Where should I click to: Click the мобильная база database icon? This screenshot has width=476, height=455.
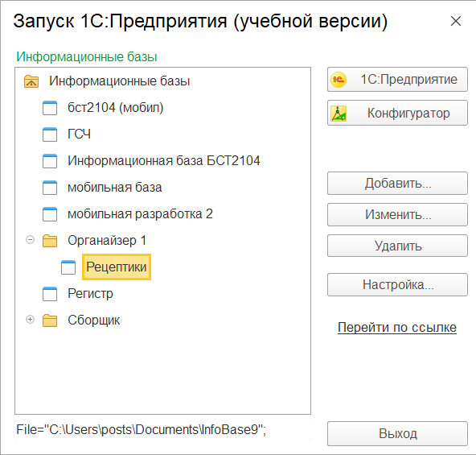[50, 188]
